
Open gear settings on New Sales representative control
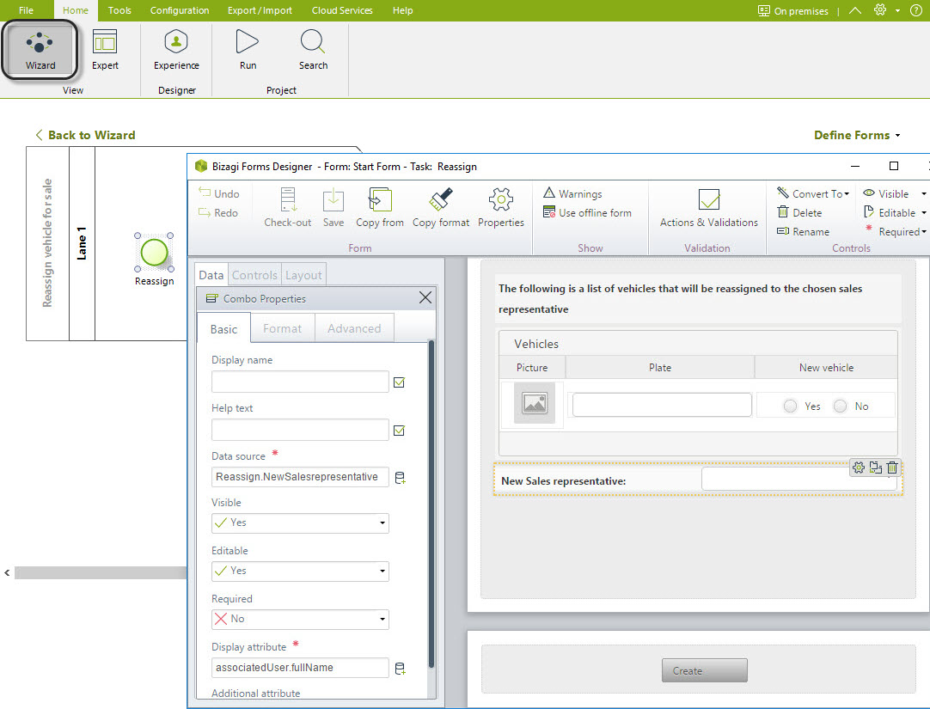pos(859,468)
